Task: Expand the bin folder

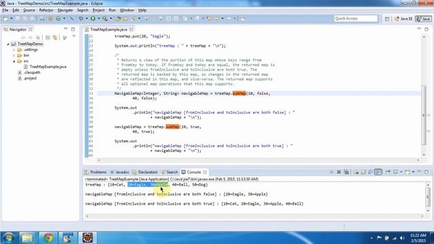Action: [14, 56]
